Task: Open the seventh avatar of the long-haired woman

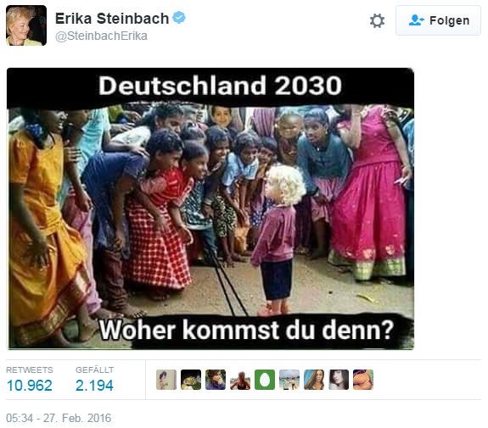Action: [314, 380]
